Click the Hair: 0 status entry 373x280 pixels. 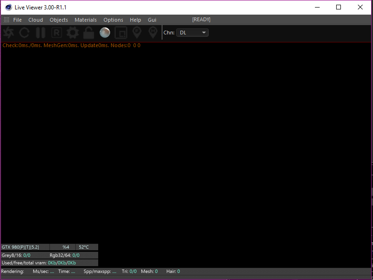[173, 271]
